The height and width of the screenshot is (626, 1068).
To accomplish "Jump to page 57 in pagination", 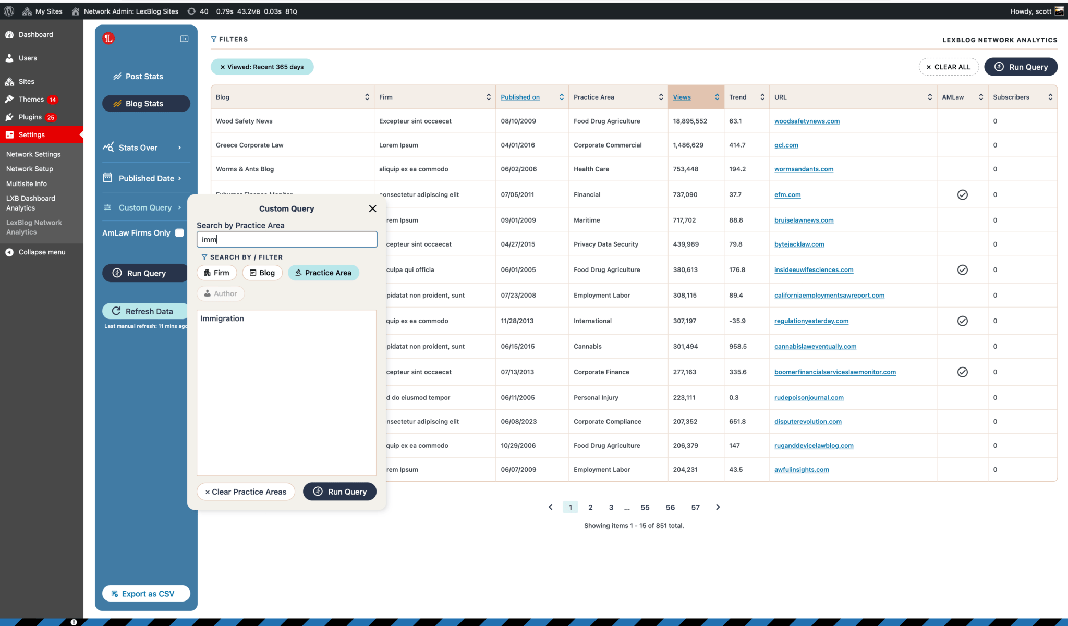I will click(x=695, y=507).
